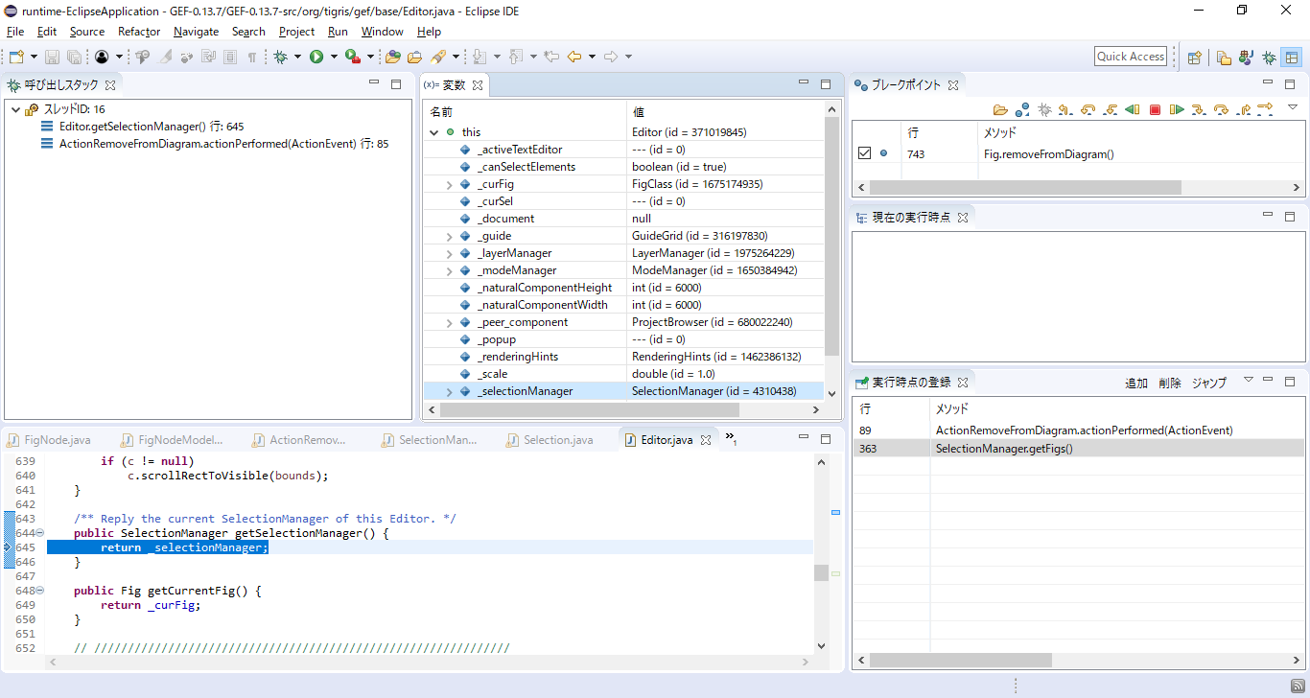This screenshot has width=1310, height=698.
Task: Open the view menu triangle in breakpoint view
Action: [x=1292, y=106]
